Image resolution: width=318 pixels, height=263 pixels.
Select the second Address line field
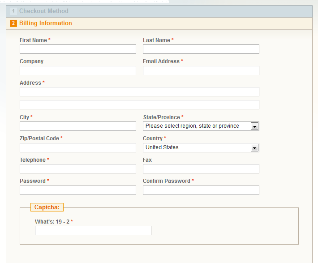[x=139, y=105]
